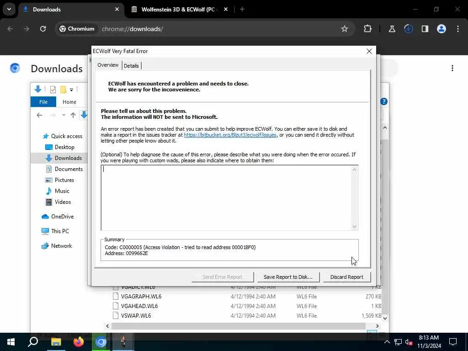Launch Firefox from taskbar
The image size is (468, 351).
[79, 342]
